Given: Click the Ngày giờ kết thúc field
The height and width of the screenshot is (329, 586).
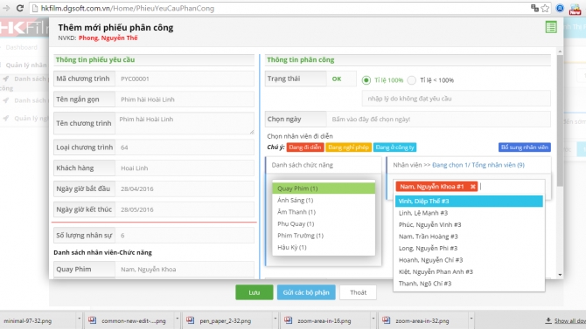Looking at the screenshot, I should tap(185, 209).
